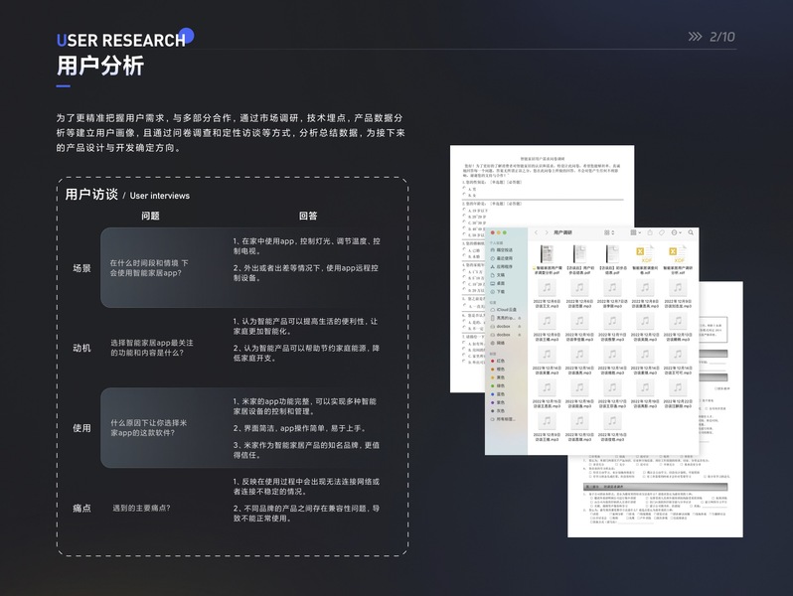Select the 2022年12月11日 mp3 file
This screenshot has width=793, height=596.
coord(612,327)
